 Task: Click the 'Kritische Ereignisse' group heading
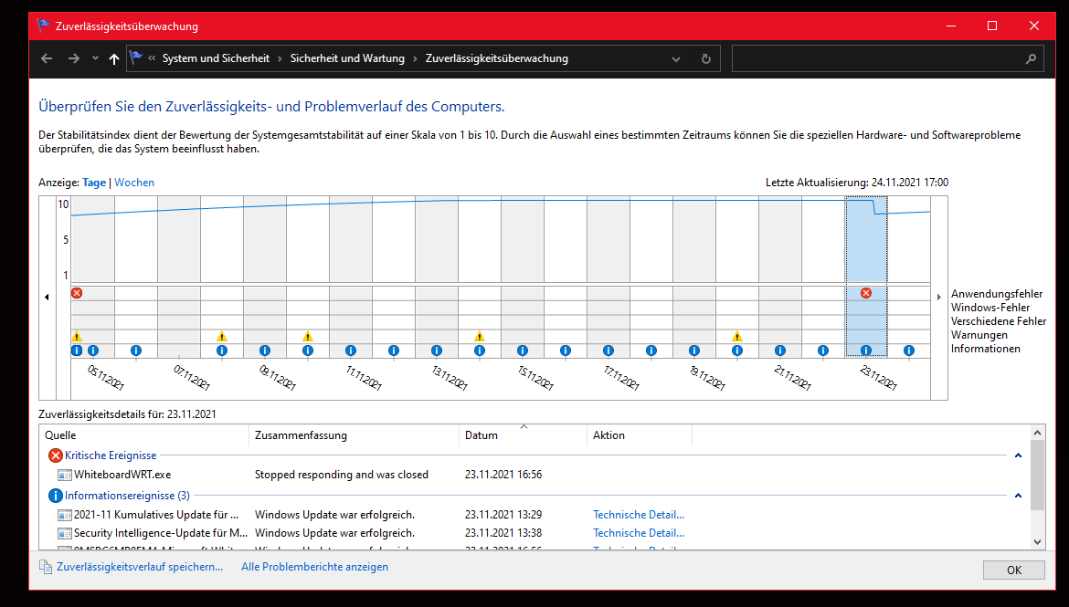pyautogui.click(x=111, y=455)
